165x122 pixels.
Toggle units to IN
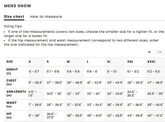point(149,52)
